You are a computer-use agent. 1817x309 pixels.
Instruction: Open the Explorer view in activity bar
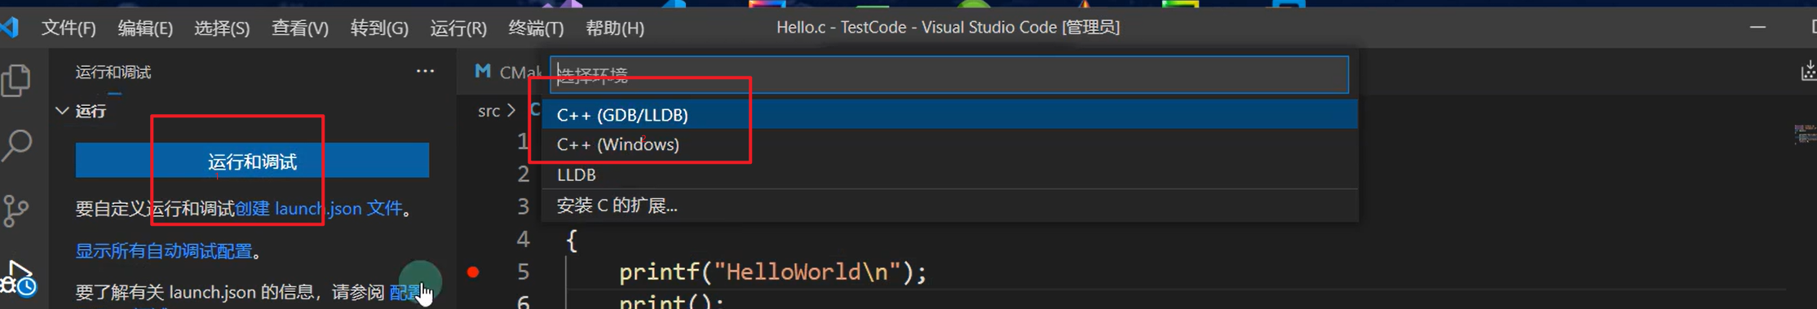coord(16,81)
